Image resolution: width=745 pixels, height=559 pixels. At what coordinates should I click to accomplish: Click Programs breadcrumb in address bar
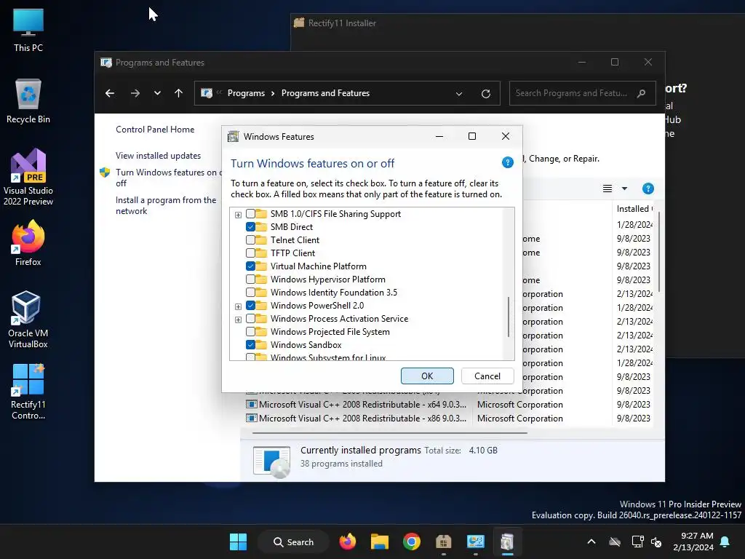point(246,93)
